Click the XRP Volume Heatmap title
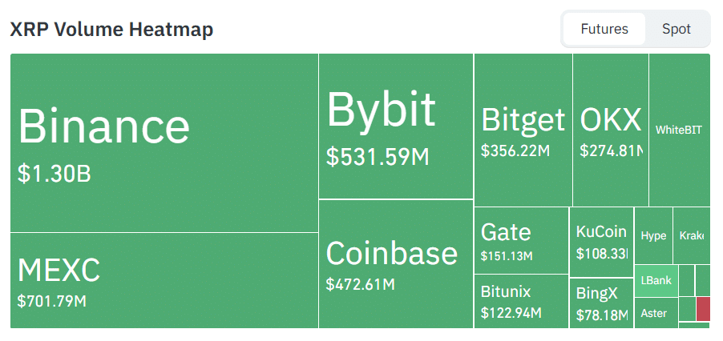The image size is (723, 341). click(x=111, y=30)
